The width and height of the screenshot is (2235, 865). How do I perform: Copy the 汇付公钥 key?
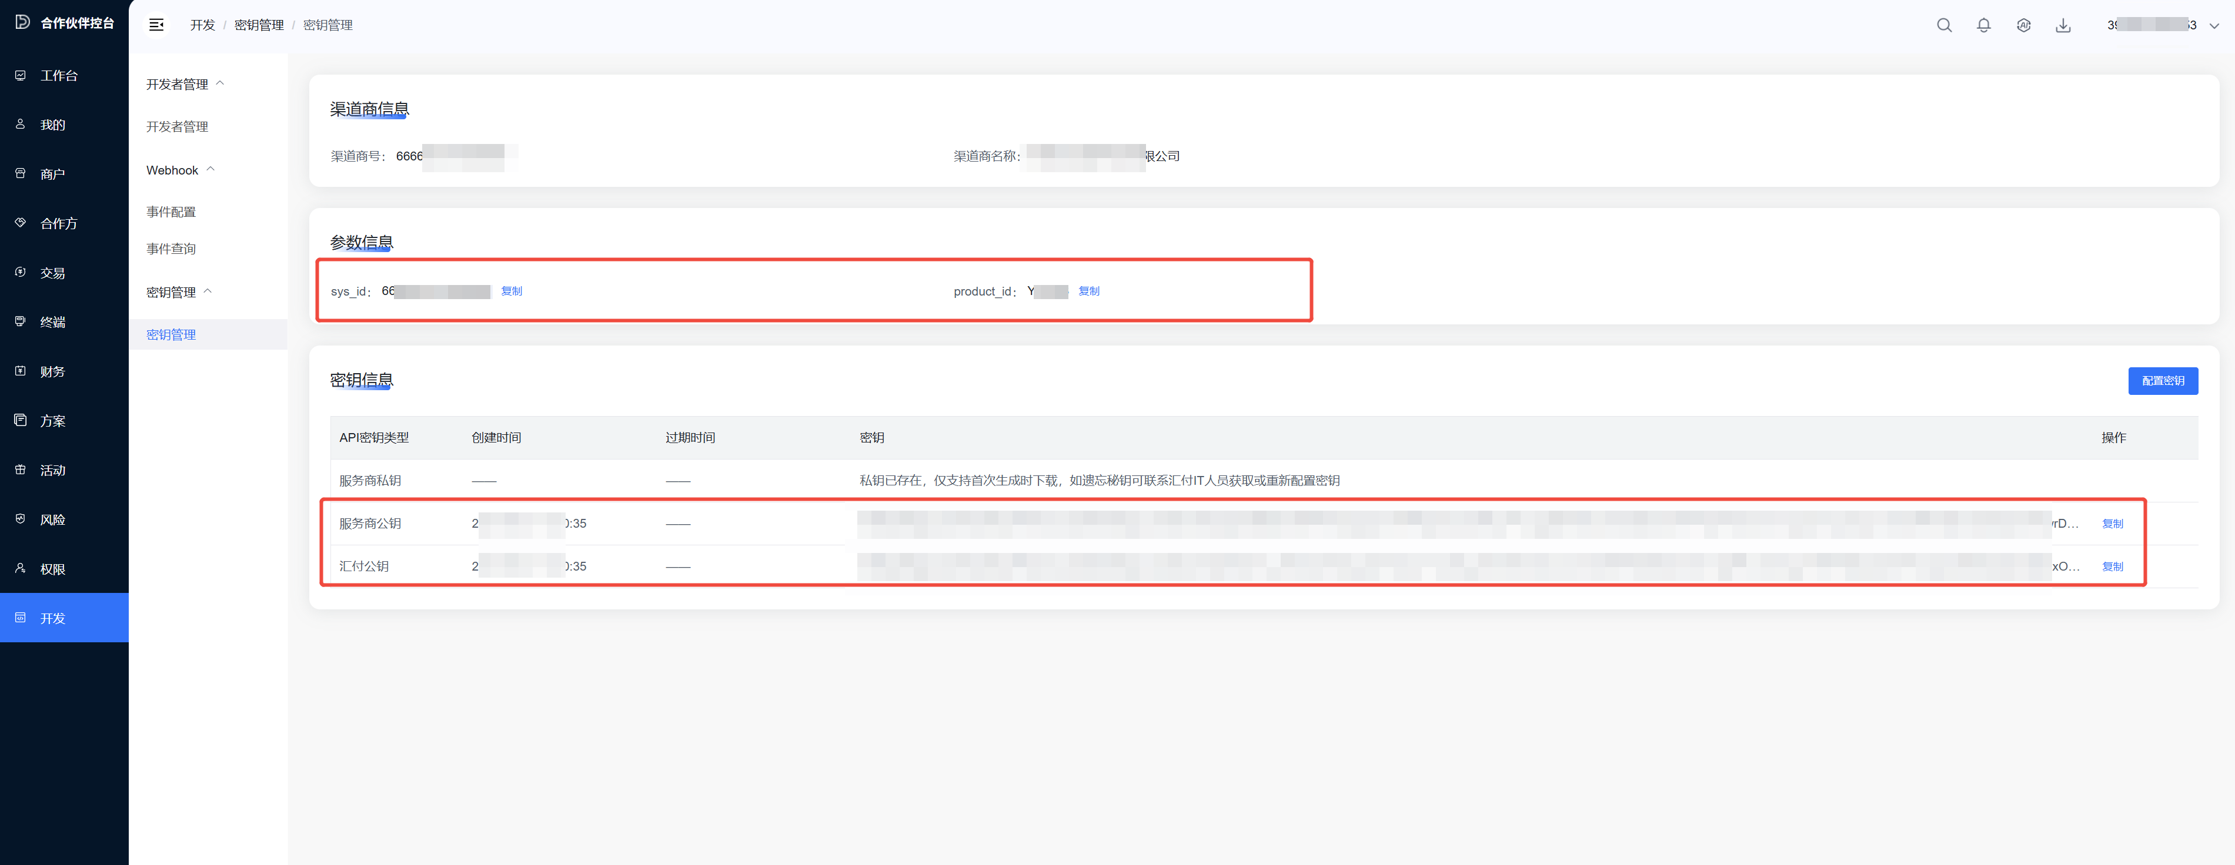tap(2112, 567)
